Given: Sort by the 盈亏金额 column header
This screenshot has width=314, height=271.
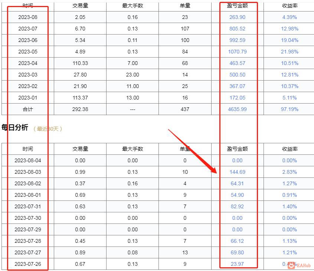Looking at the screenshot, I should 237,6.
